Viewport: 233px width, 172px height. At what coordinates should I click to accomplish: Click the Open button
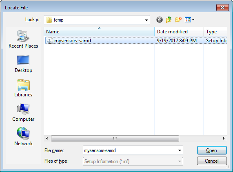coord(212,150)
